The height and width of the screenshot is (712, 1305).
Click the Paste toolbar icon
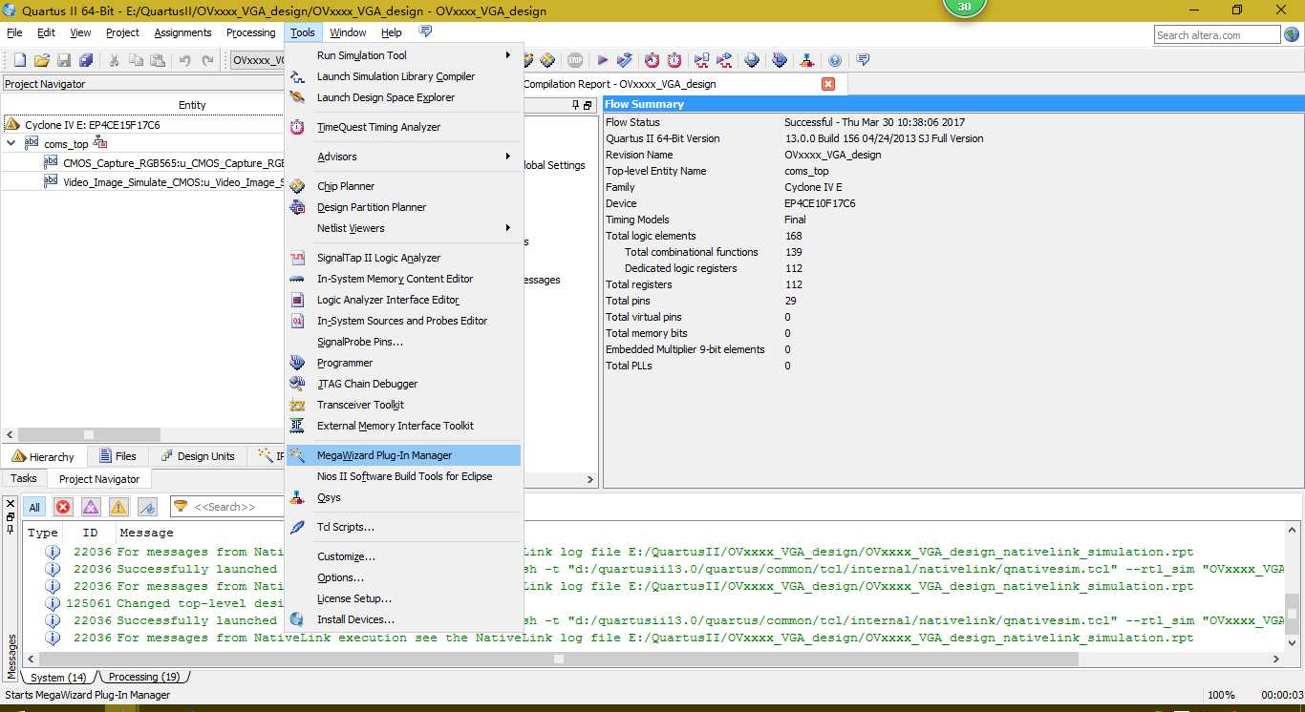click(x=158, y=60)
